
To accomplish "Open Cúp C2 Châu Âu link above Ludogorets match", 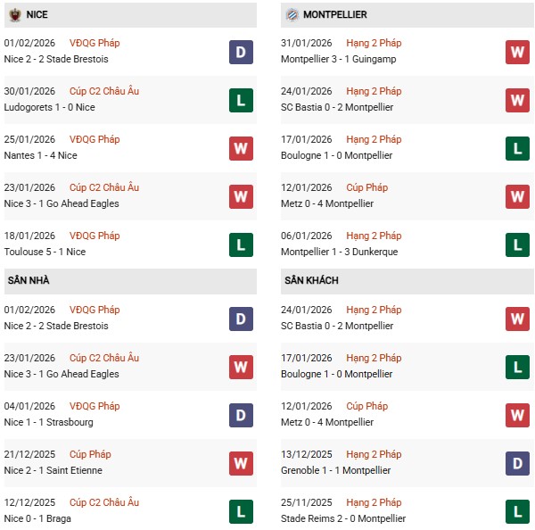I will (107, 91).
